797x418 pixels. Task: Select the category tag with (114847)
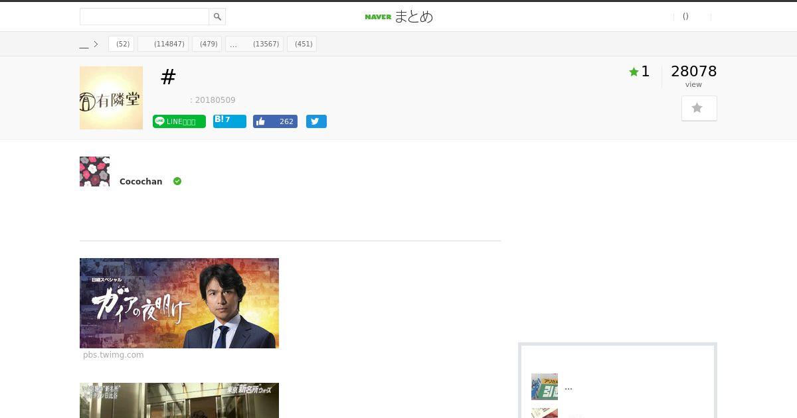click(x=163, y=44)
